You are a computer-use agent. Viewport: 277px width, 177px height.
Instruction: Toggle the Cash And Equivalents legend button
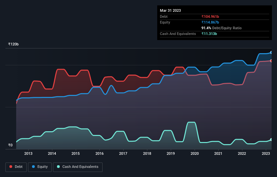coord(78,167)
